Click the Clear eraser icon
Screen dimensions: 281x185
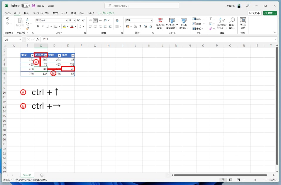pos(211,29)
